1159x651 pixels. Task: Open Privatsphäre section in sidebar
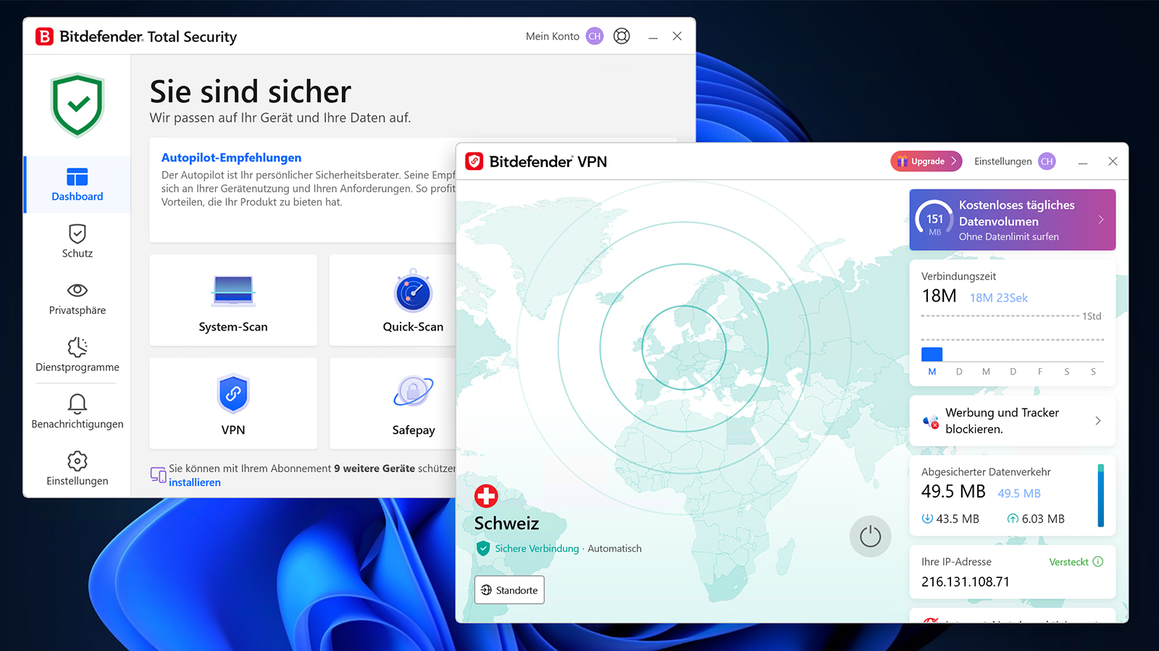(78, 299)
